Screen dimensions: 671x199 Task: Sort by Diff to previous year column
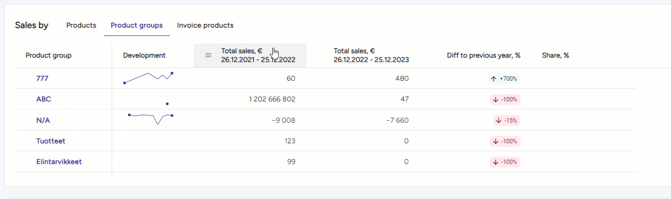pos(484,55)
